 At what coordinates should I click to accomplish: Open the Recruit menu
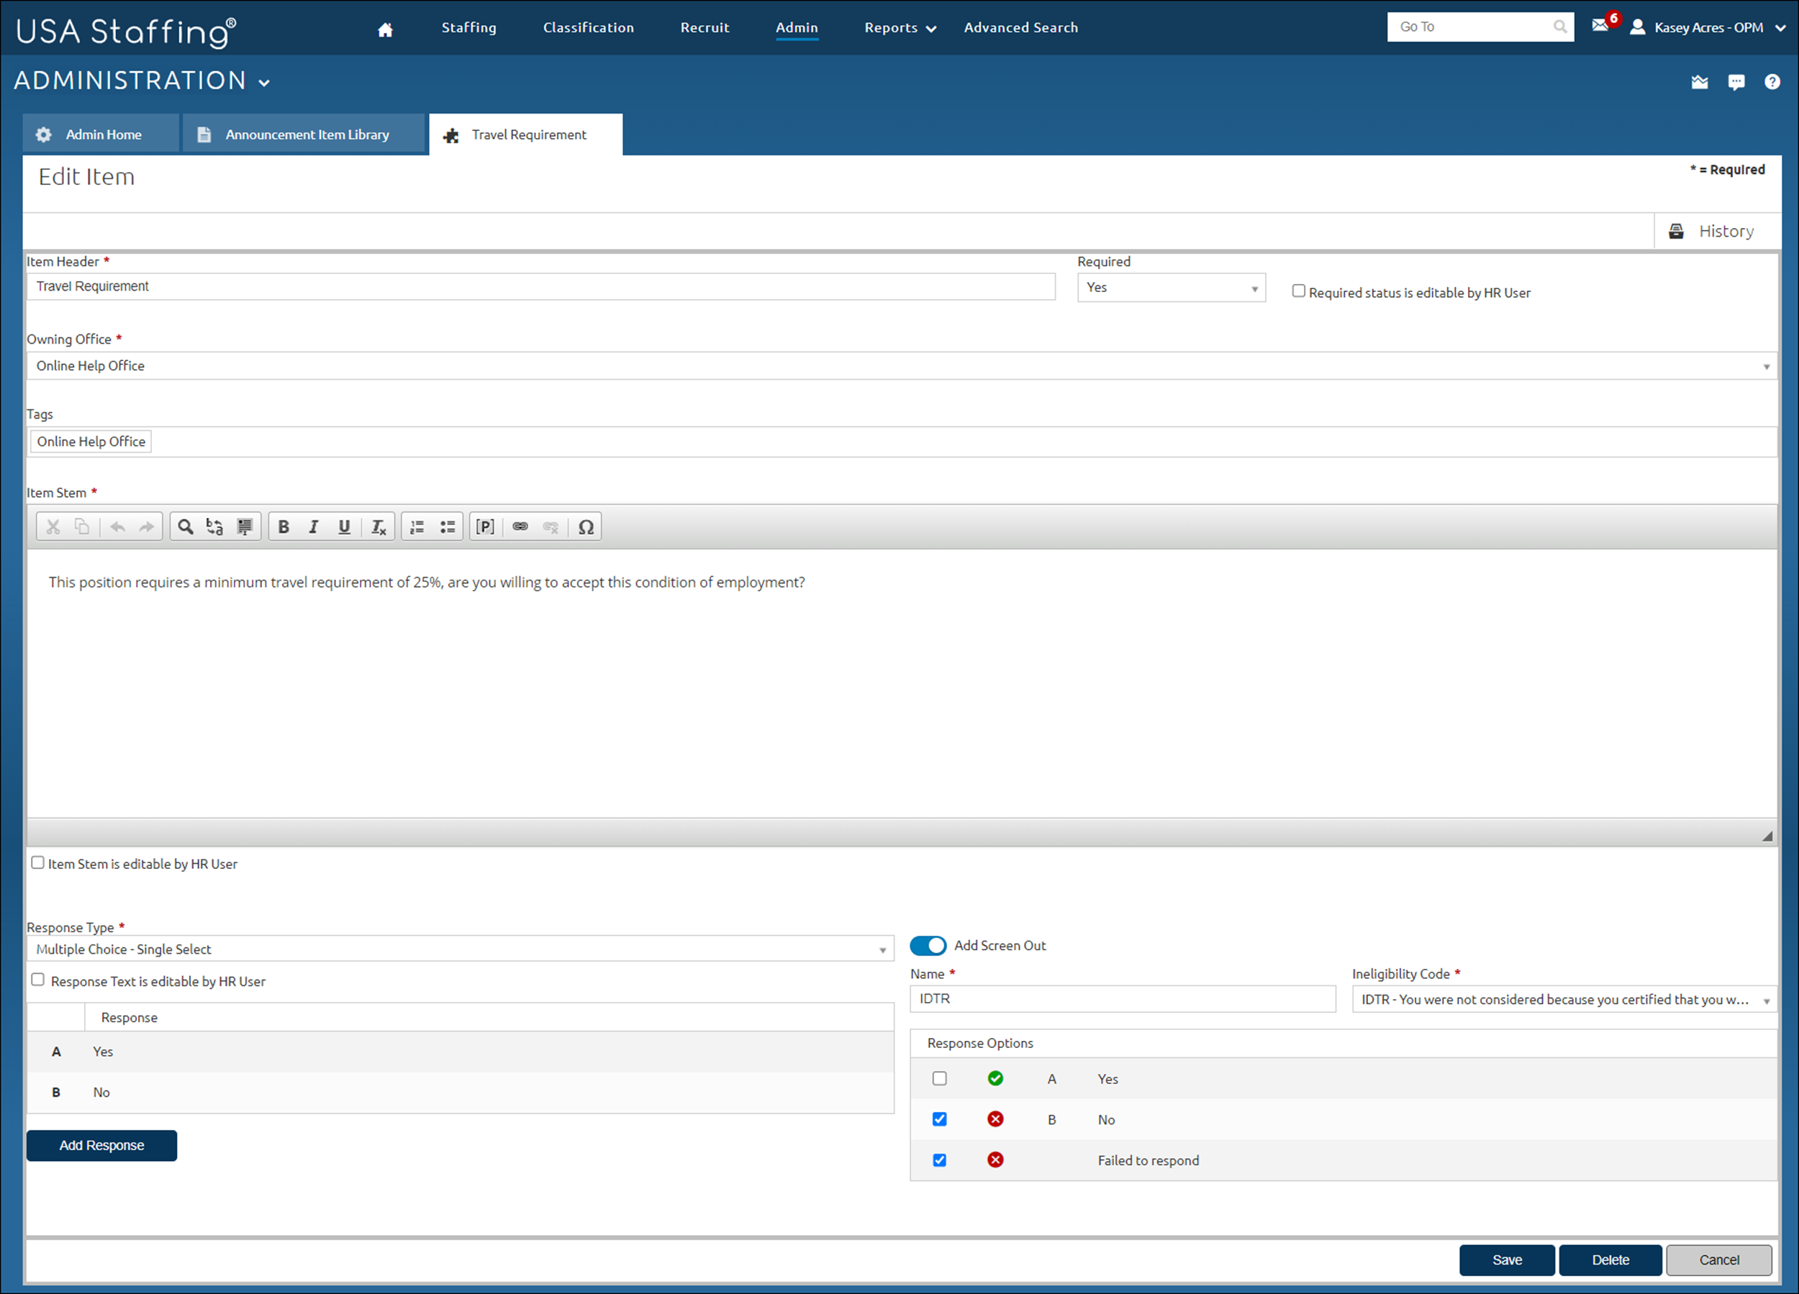pos(704,28)
